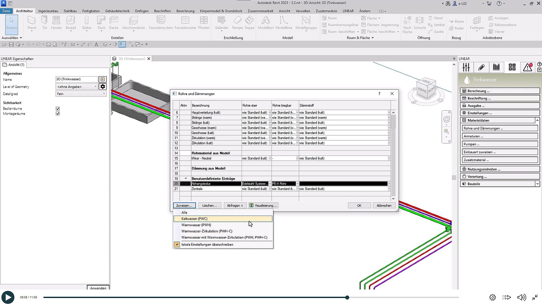542x305 pixels.
Task: Toggle the Montageräume checkbox
Action: click(x=58, y=113)
